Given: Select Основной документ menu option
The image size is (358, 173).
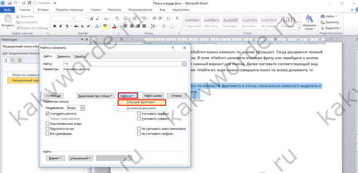Looking at the screenshot, I should (142, 108).
